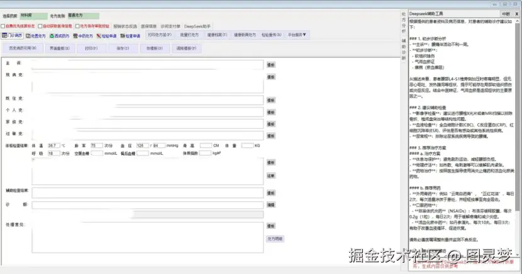Screen dimensions: 522x274
Task: Click the 空腹血糖 input field
Action: tap(97, 153)
